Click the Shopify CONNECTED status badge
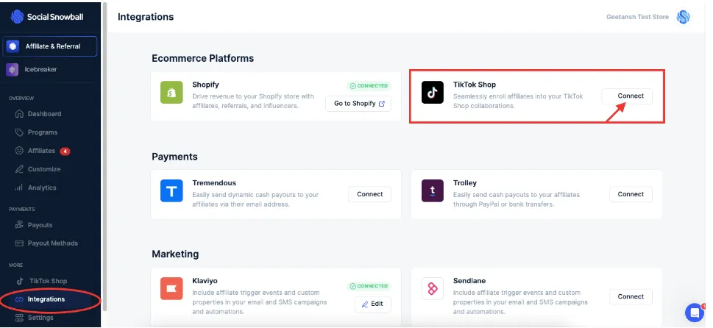Viewport: 713px width, 328px height. (369, 86)
